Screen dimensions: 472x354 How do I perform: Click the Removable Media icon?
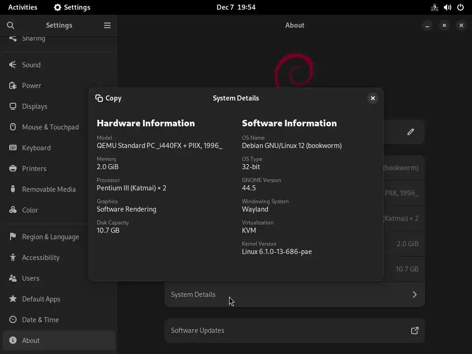(x=12, y=189)
